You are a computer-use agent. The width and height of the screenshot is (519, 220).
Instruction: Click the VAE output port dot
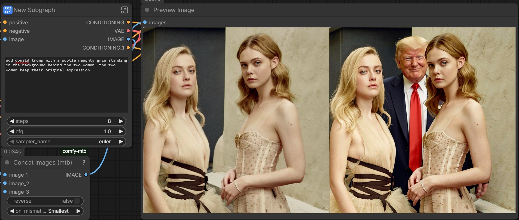[128, 31]
